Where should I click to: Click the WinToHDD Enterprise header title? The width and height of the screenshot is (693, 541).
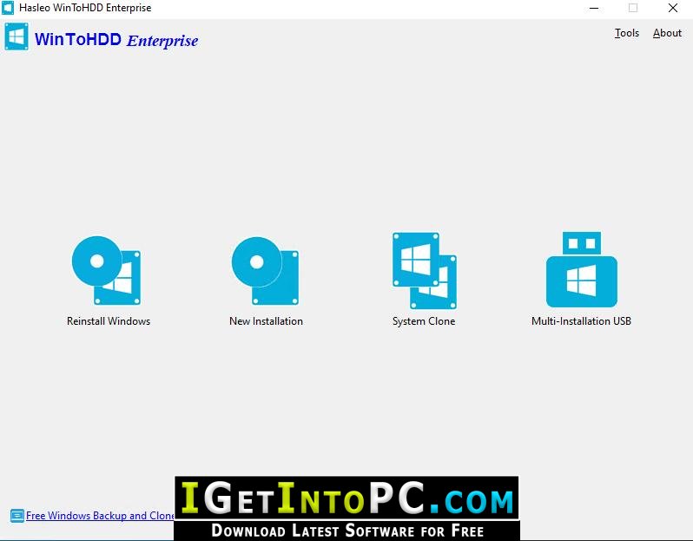coord(116,40)
